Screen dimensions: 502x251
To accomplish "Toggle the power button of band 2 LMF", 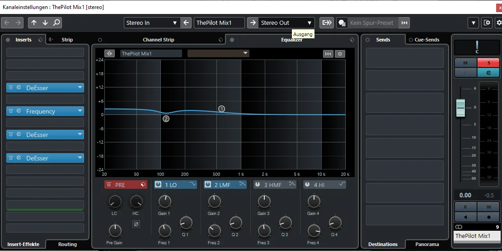I will coord(208,185).
